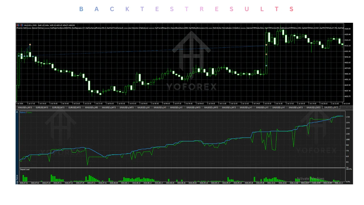Click the 4074.50 price level on the axis

[348, 68]
